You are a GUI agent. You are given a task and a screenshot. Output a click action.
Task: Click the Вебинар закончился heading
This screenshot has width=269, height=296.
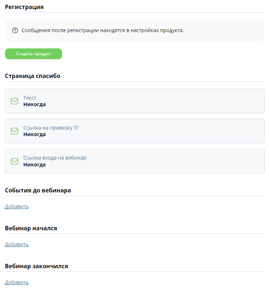[36, 266]
